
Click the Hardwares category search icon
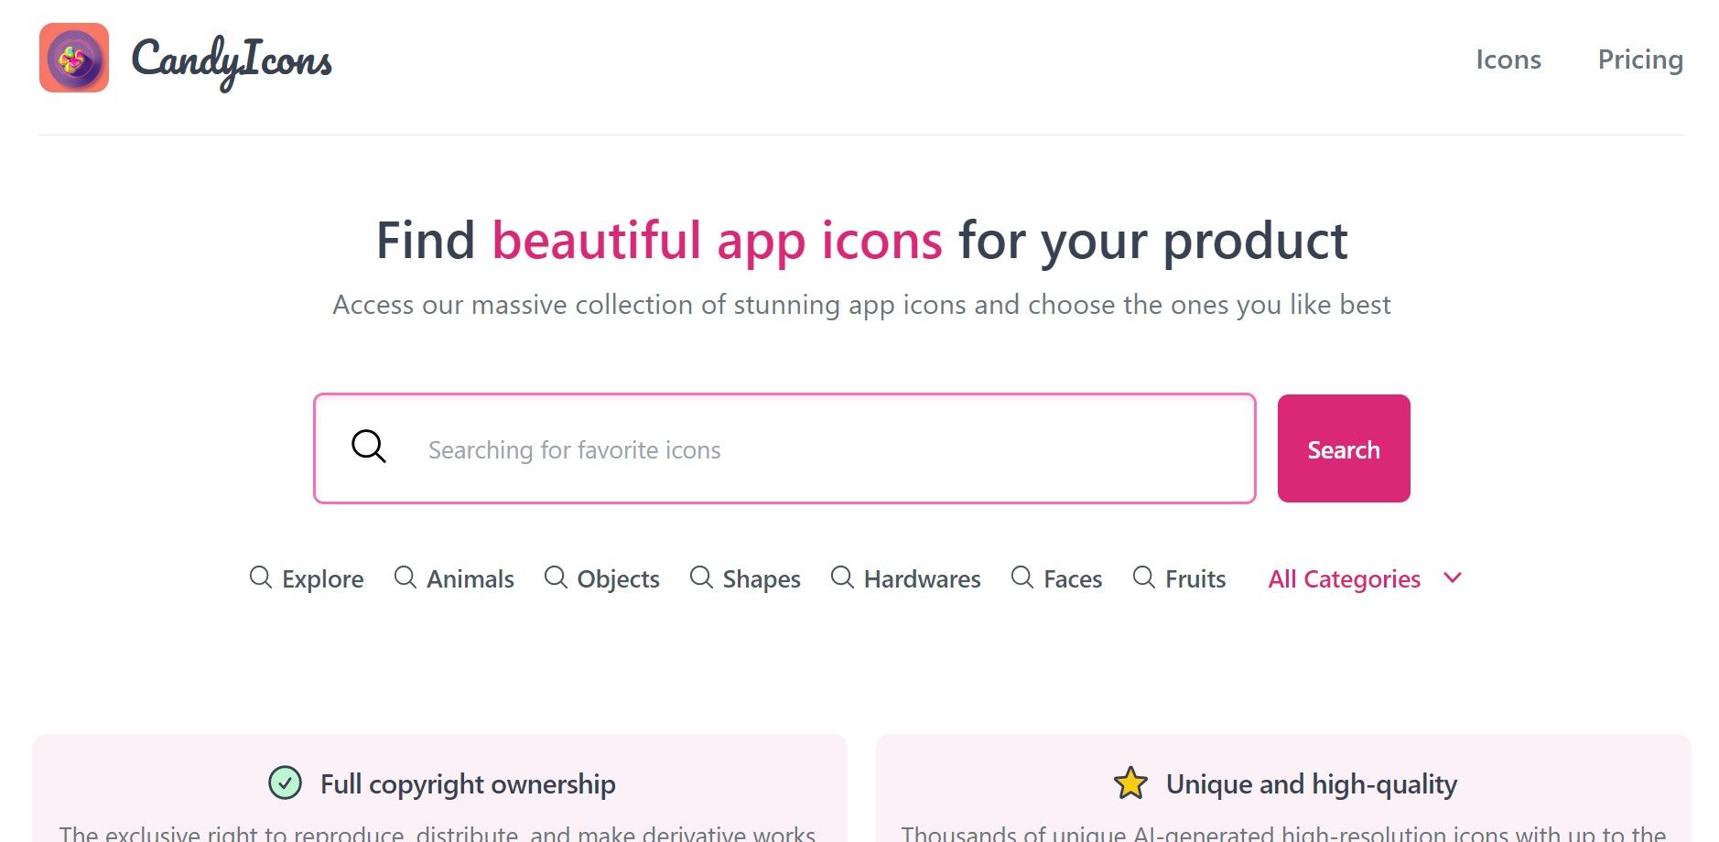842,578
